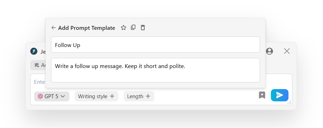Click the plus beside Writing style
This screenshot has width=323, height=128.
coord(112,96)
